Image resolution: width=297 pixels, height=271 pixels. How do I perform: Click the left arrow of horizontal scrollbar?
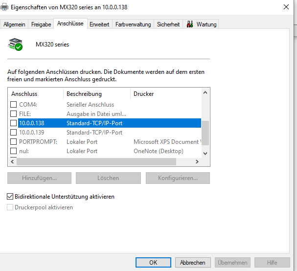pyautogui.click(x=12, y=162)
